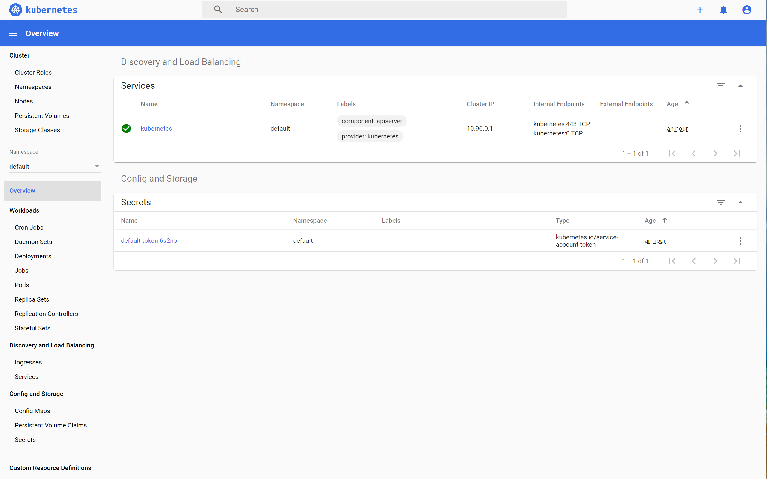Toggle the hamburger menu sidebar

[x=12, y=34]
